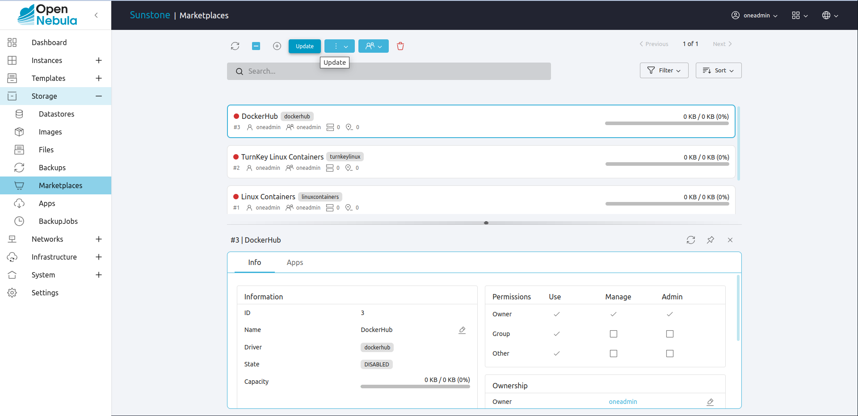This screenshot has height=416, width=858.
Task: Click the marketplace list scrollbar
Action: click(x=739, y=143)
